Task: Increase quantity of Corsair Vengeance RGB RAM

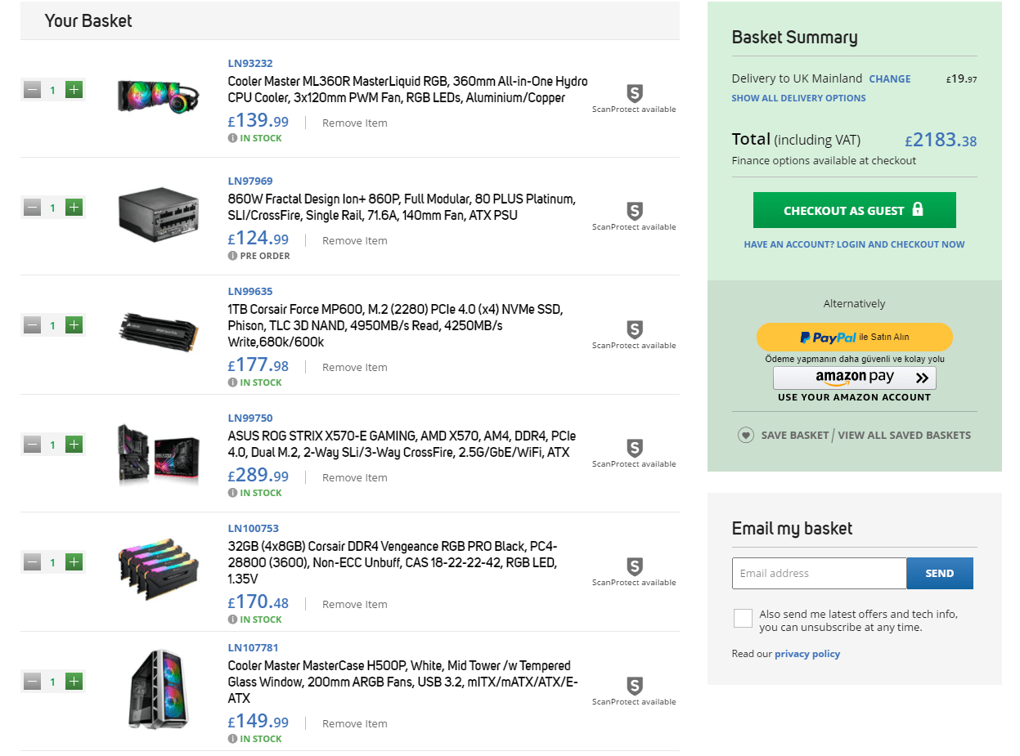Action: click(x=74, y=562)
